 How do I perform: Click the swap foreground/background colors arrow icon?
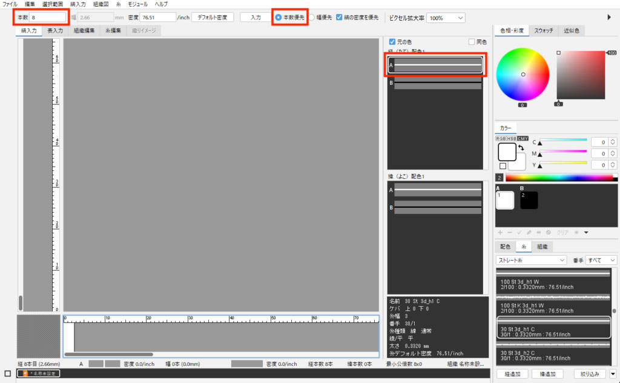click(x=520, y=148)
